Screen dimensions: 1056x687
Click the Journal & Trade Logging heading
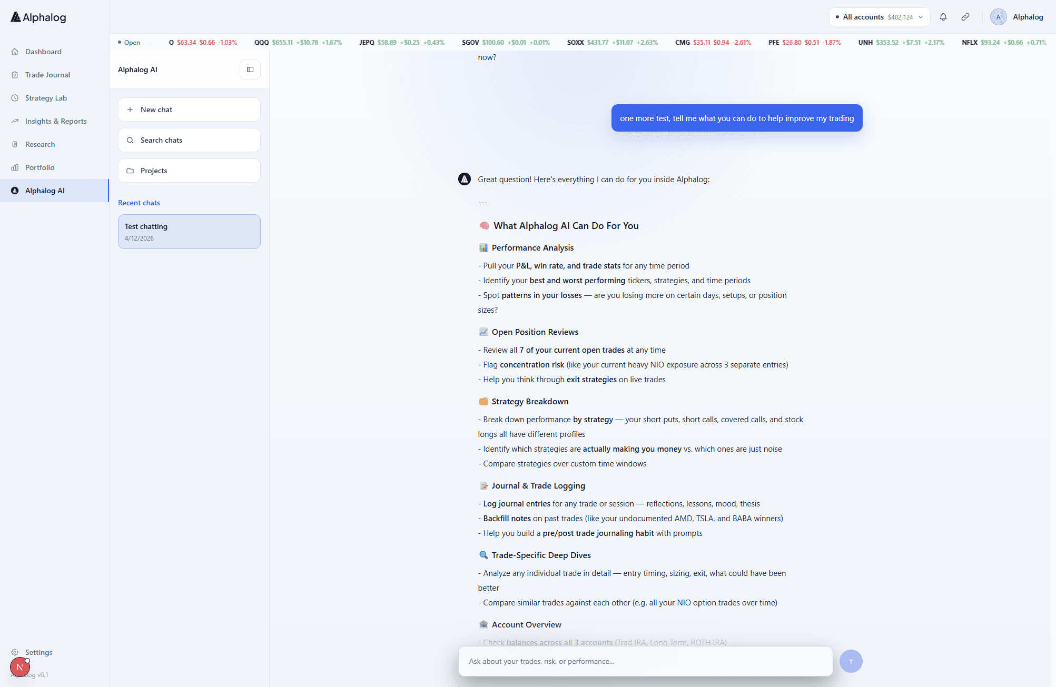(x=538, y=486)
